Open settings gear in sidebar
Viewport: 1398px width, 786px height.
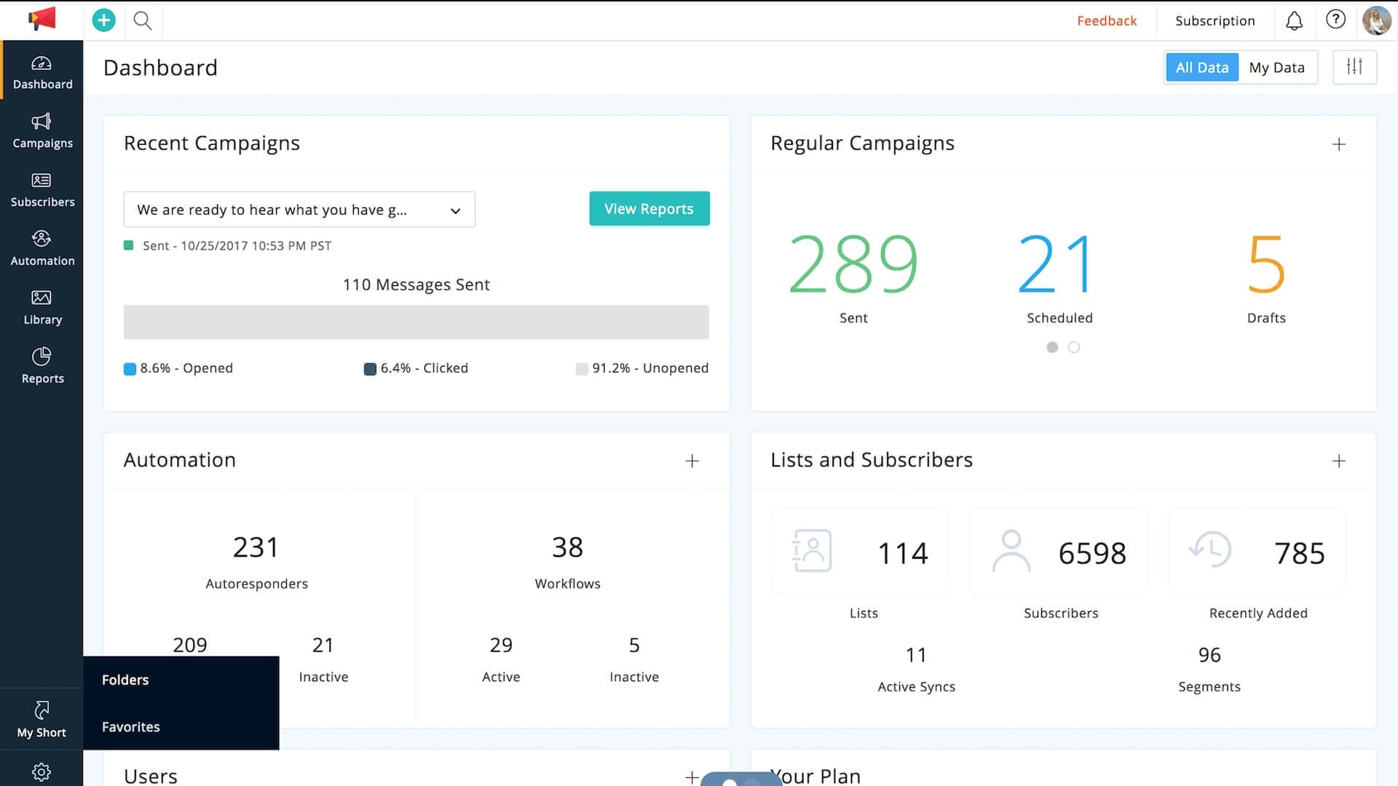click(42, 772)
